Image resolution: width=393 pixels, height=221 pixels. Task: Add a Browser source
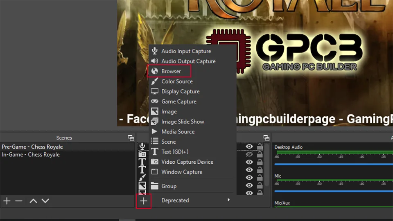click(x=192, y=71)
